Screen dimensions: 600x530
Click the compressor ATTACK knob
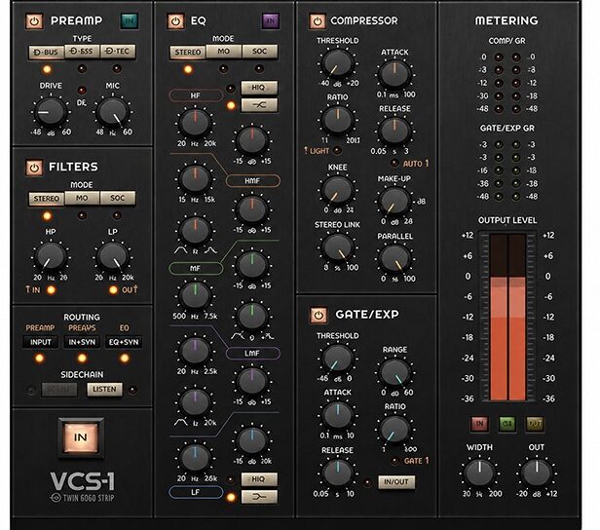[394, 74]
